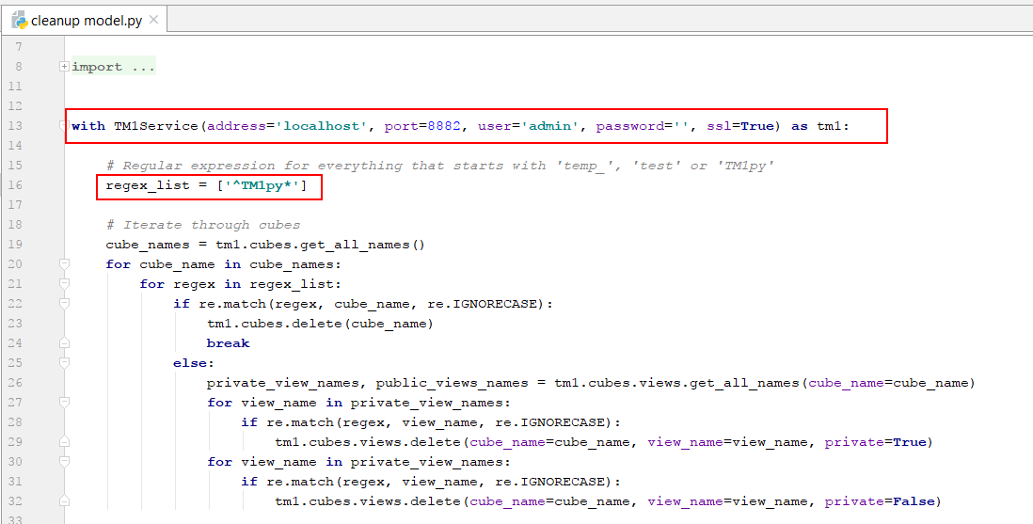Click 'for regex in regex_list:' statement
Image resolution: width=1033 pixels, height=524 pixels.
241,284
